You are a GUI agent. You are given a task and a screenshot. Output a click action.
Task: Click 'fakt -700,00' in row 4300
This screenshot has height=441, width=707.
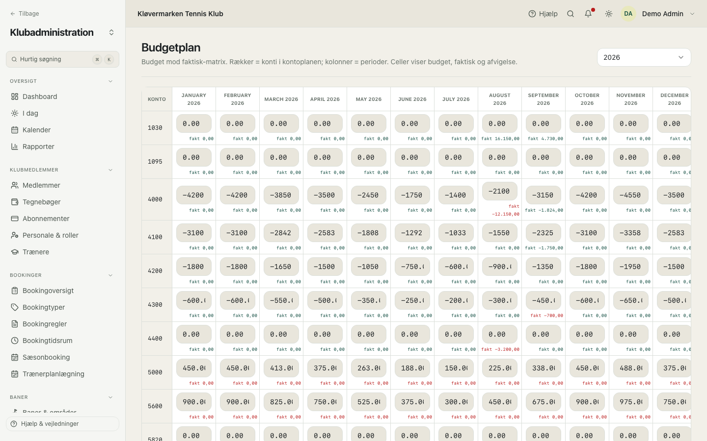[546, 316]
